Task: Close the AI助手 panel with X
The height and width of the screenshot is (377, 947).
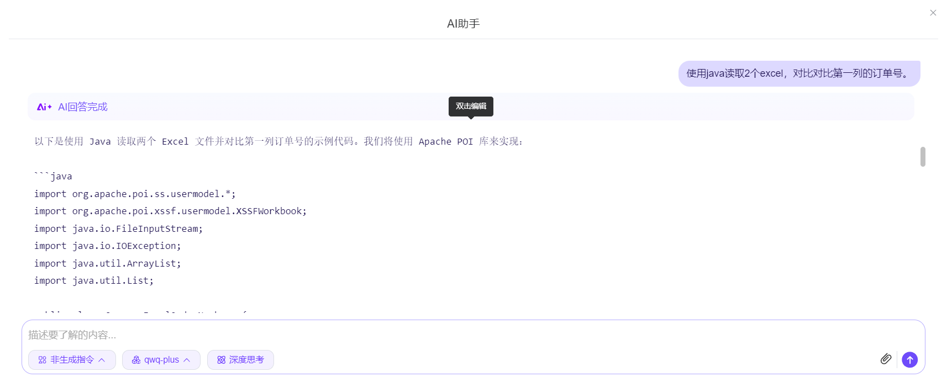Action: tap(933, 13)
